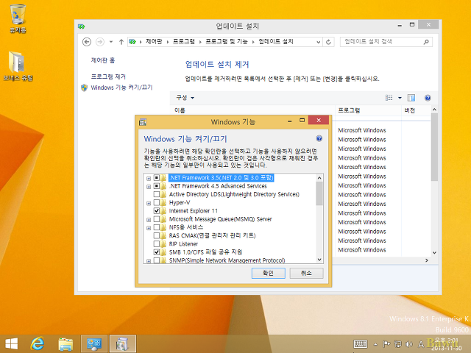Switch to Windows Features taskbar button
This screenshot has height=353, width=471.
tap(123, 343)
